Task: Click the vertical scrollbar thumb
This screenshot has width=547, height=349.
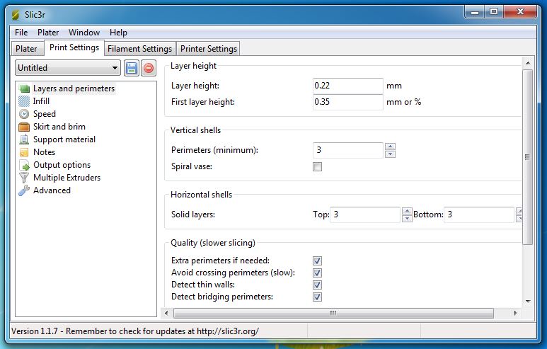Action: point(528,157)
